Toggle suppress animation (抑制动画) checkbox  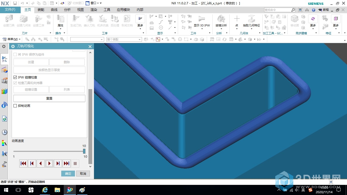15,106
